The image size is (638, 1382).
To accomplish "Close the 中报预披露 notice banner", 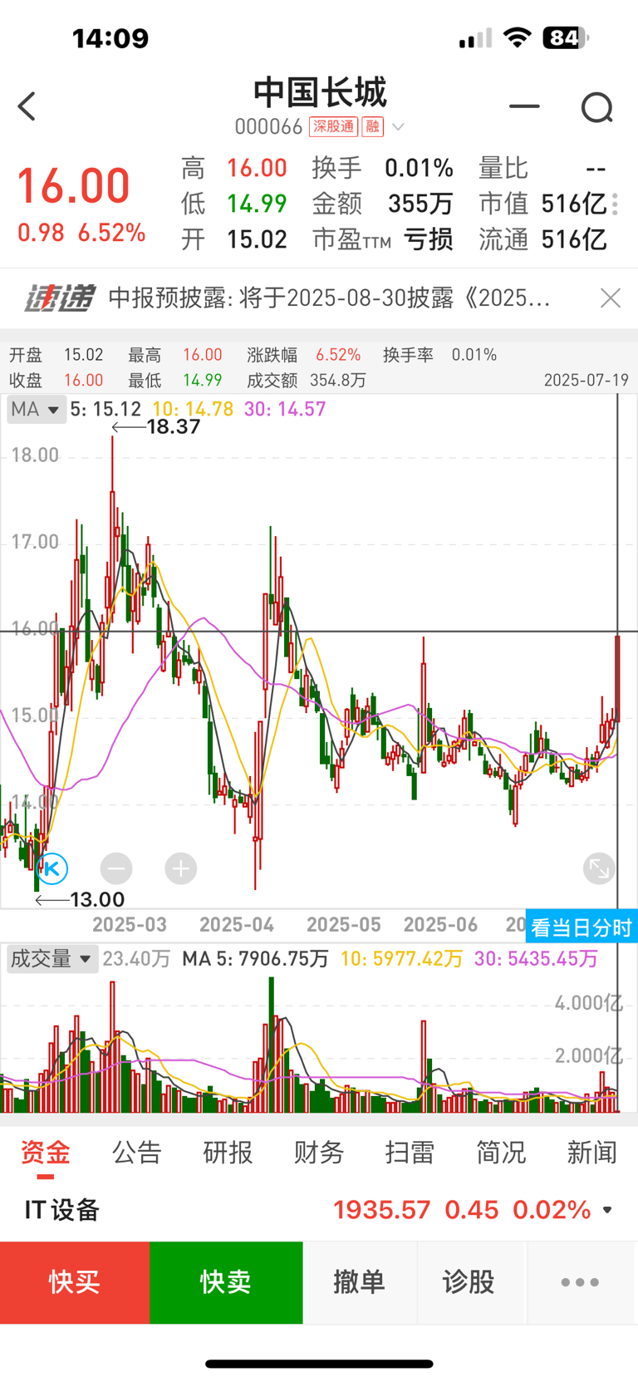I will pyautogui.click(x=611, y=298).
